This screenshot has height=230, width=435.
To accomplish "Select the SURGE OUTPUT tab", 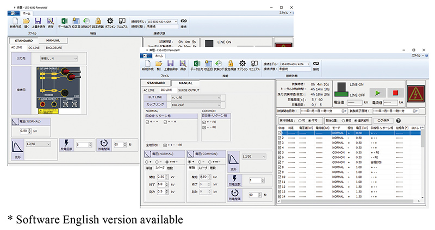I will coord(189,90).
